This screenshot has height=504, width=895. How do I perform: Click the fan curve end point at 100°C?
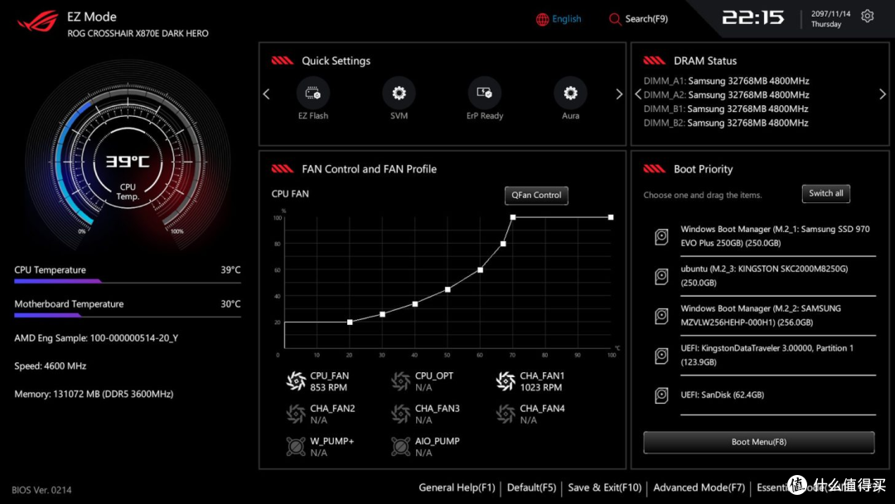pos(611,217)
